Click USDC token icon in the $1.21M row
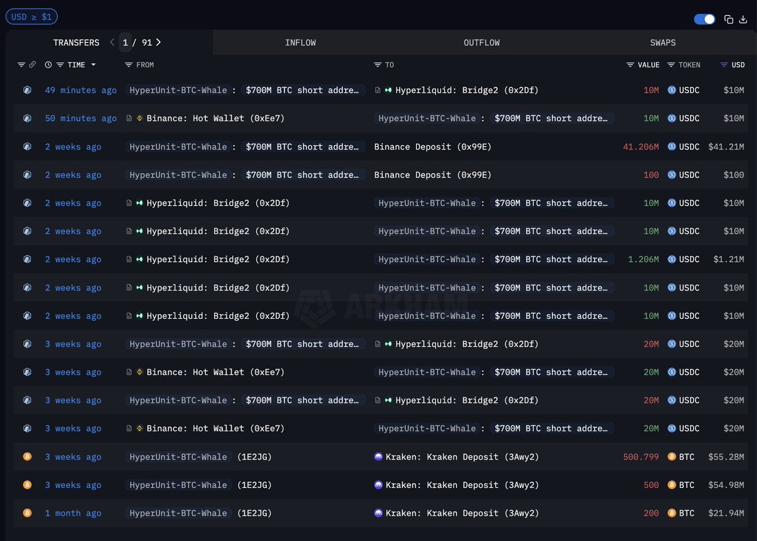Viewport: 757px width, 541px height. point(672,259)
